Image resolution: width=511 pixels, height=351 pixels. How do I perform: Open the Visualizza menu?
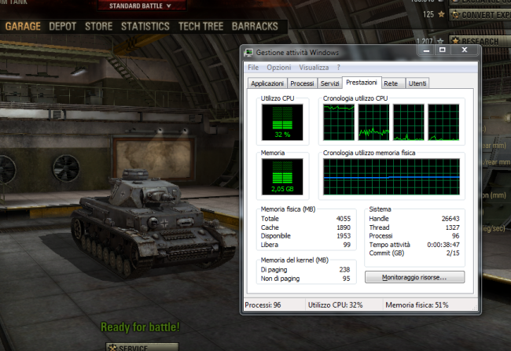coord(314,68)
